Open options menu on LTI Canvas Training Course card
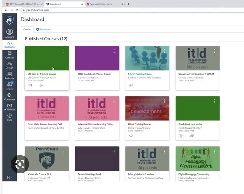Screen dimensions: 244x194 coord(64,51)
